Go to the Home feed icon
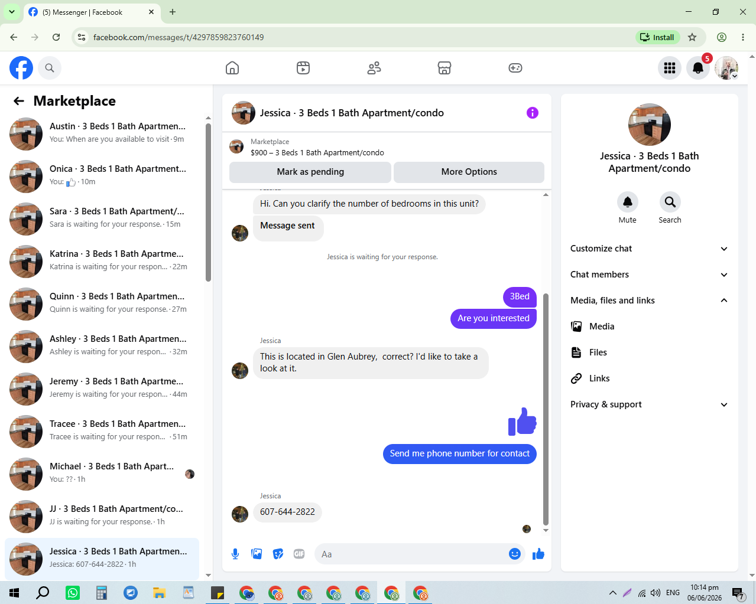This screenshot has height=604, width=756. 232,68
